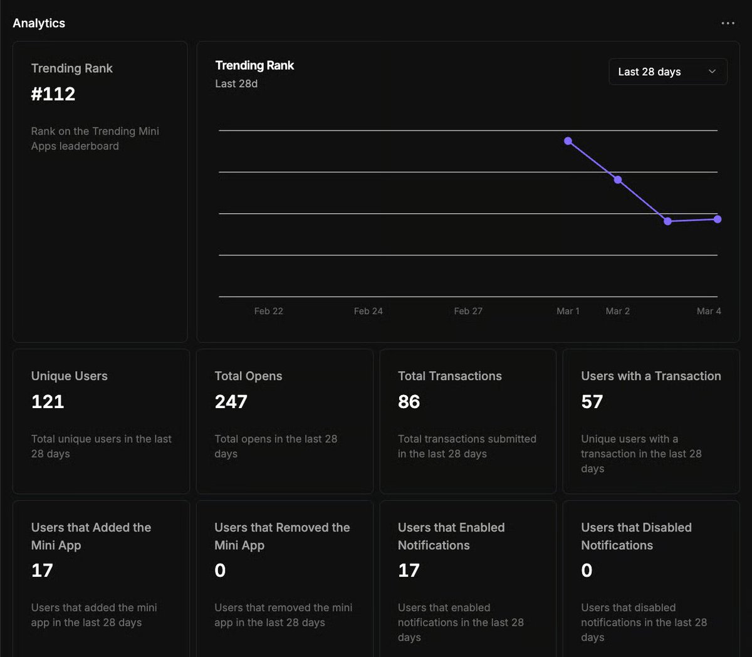This screenshot has height=657, width=752.
Task: Click the Mar 2 axis label
Action: pos(618,311)
